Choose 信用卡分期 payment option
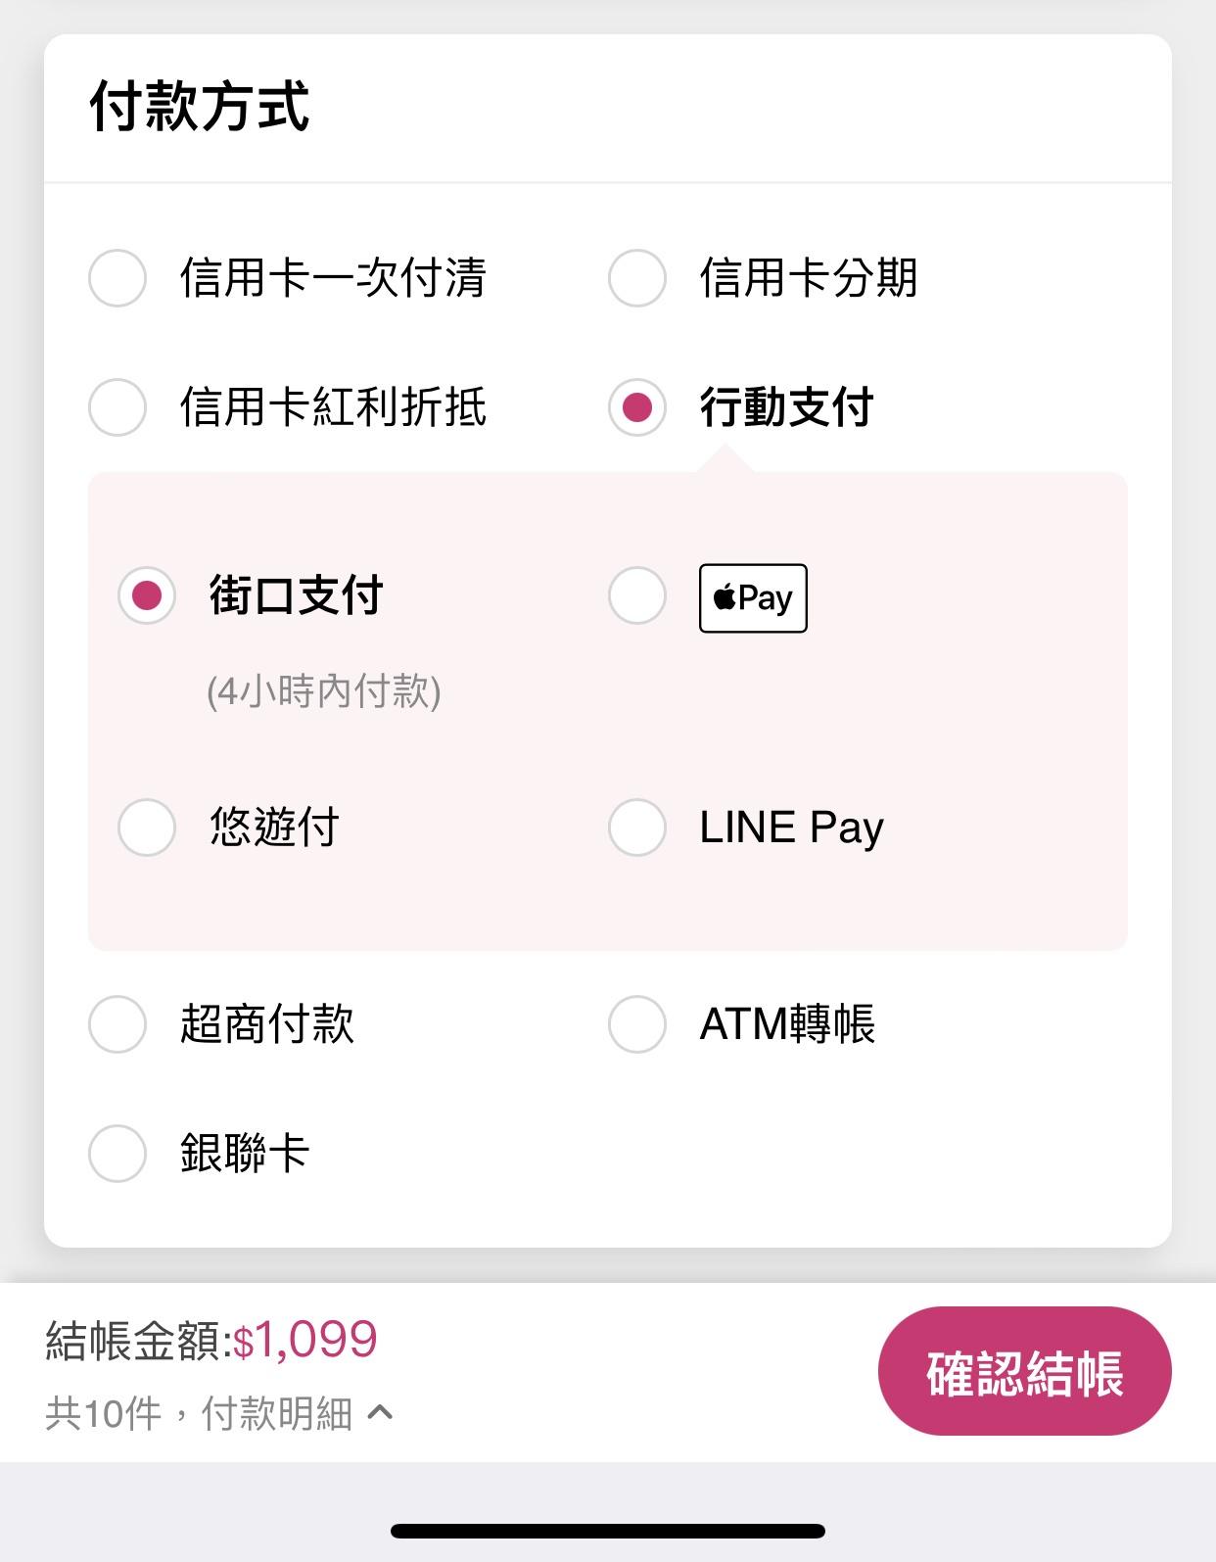1216x1562 pixels. [x=637, y=278]
